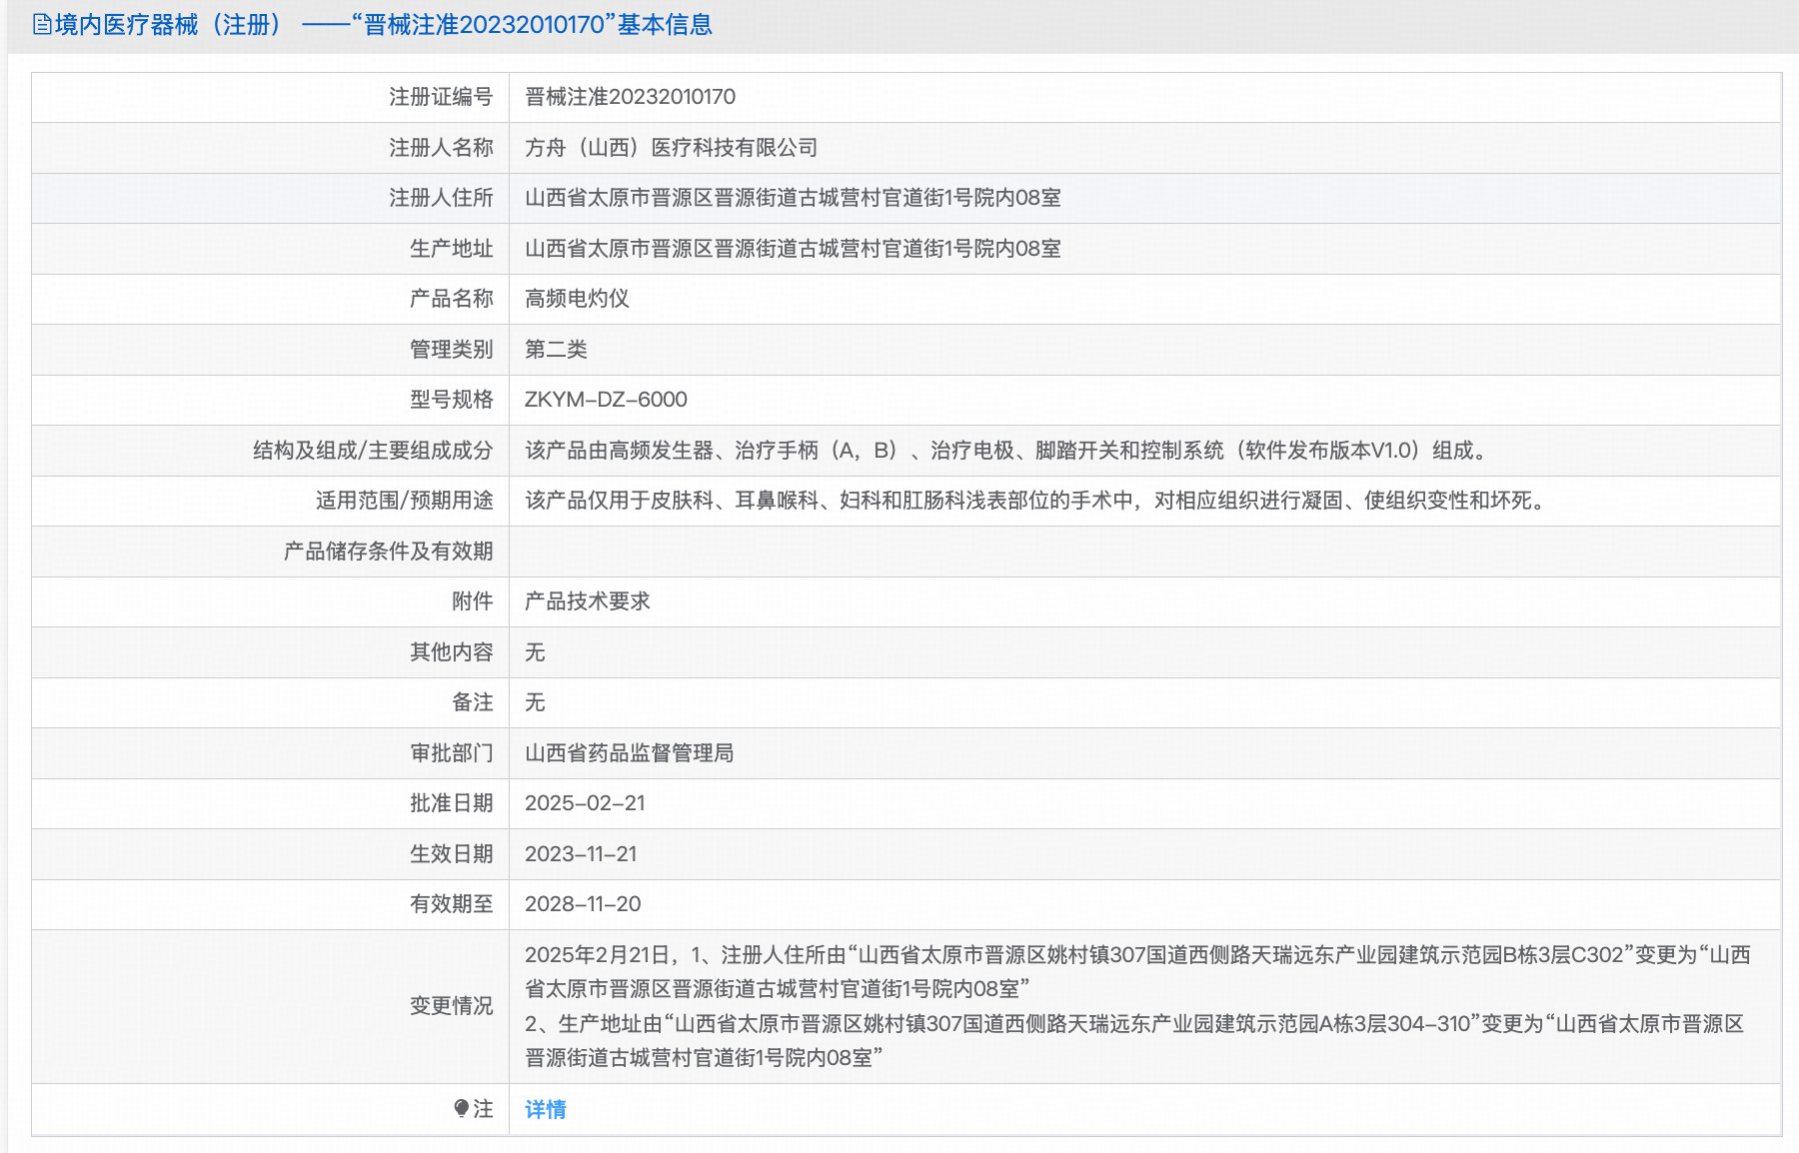Click the expiry date 2028-11-20

(x=585, y=904)
